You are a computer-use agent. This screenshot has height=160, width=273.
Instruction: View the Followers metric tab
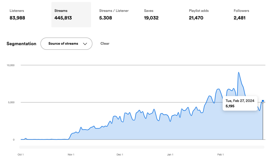(241, 15)
